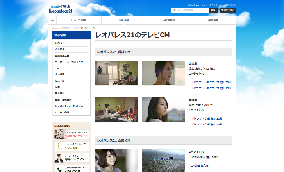Open 社長メッセージ in the sidebar
The height and width of the screenshot is (172, 284).
tap(63, 43)
